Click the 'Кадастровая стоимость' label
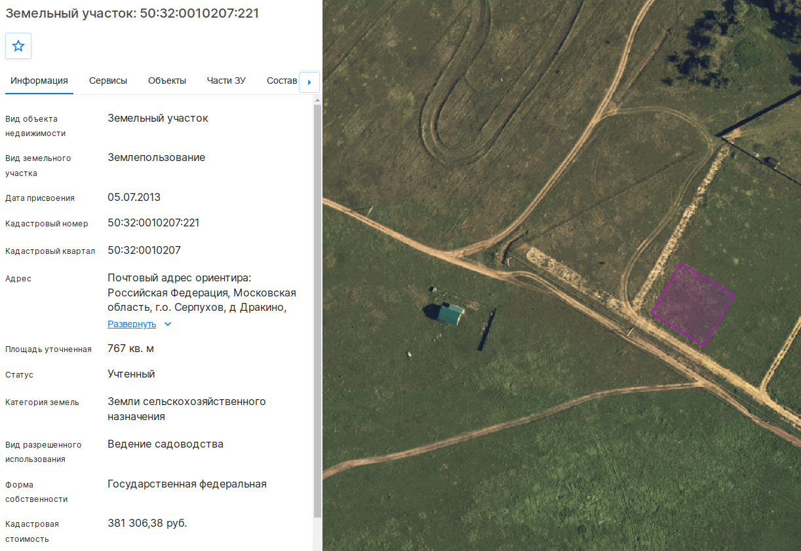Screen dimensions: 801x551 click(x=32, y=531)
